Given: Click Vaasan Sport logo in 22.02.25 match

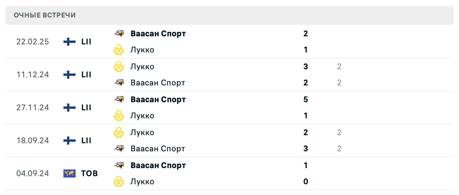Looking at the screenshot, I should (x=119, y=34).
